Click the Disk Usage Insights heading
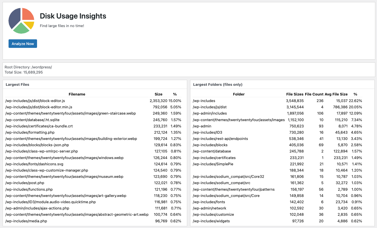This screenshot has height=228, width=377. point(73,16)
